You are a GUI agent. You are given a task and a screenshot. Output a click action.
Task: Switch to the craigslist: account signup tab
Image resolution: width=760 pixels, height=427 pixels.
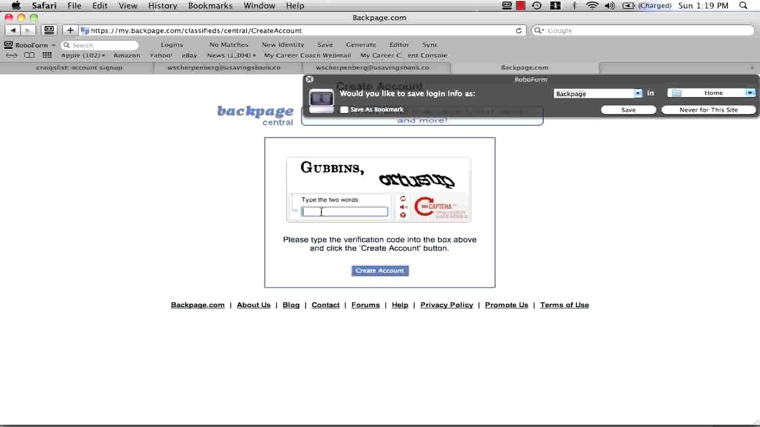tap(79, 68)
